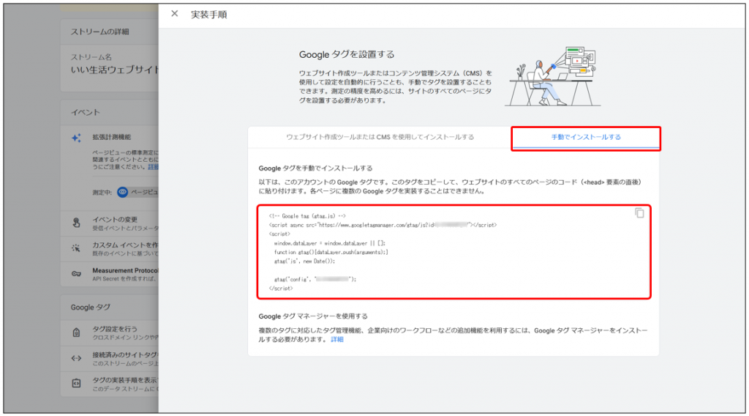
Task: Click the Measurement Protocol key icon
Action: pos(76,274)
